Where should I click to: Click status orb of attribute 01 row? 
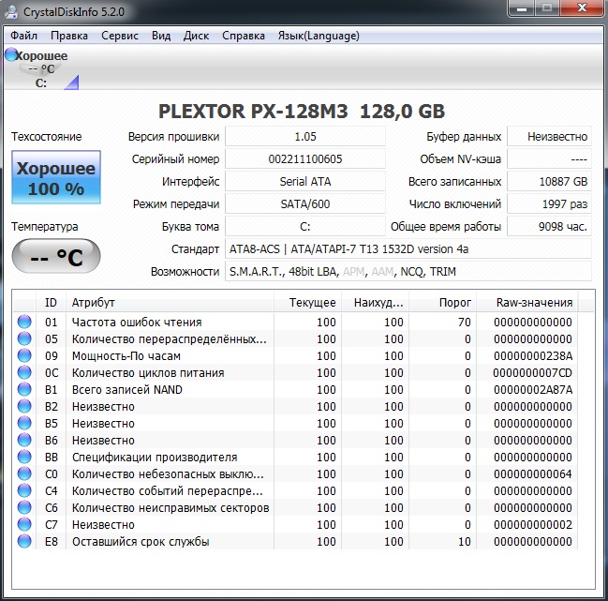point(24,322)
